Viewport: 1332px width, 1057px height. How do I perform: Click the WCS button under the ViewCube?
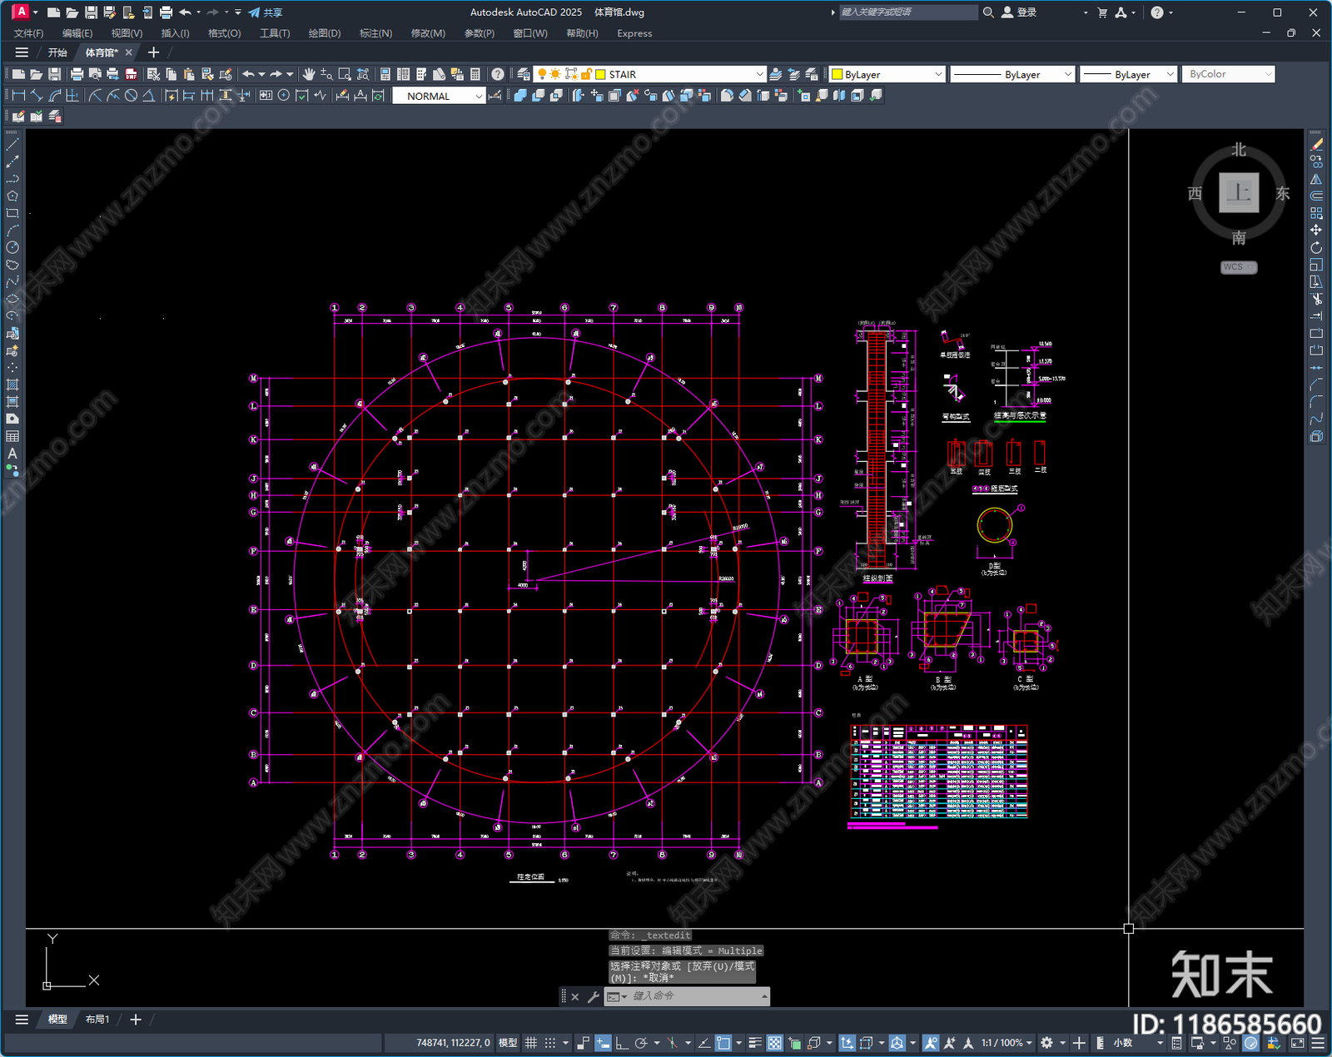pyautogui.click(x=1239, y=267)
